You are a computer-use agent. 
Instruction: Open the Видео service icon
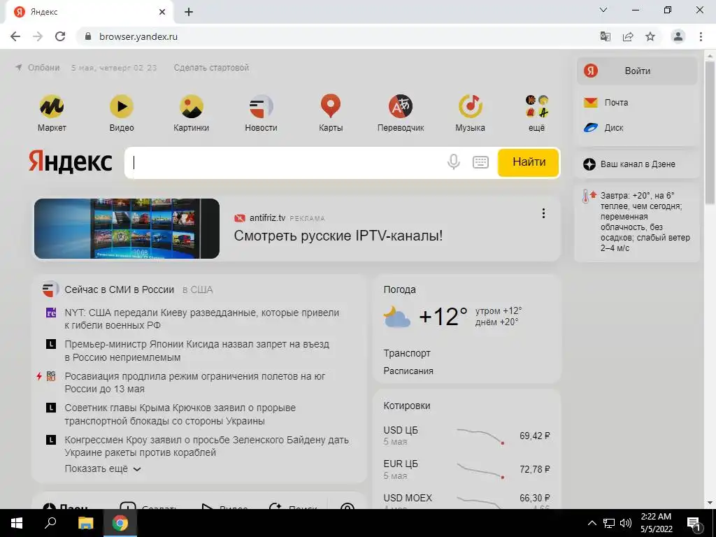pos(122,106)
